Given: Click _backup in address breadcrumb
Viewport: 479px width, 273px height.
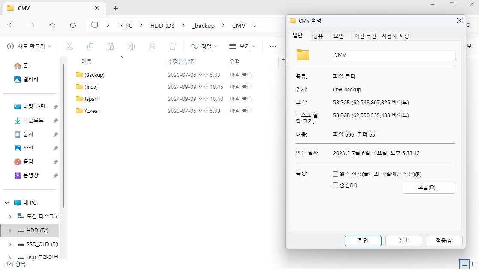Looking at the screenshot, I should [x=203, y=26].
